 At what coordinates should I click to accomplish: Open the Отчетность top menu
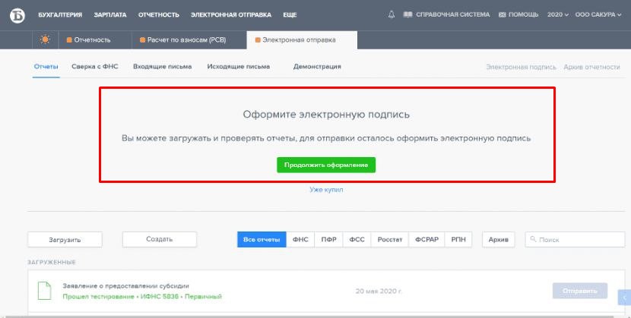pyautogui.click(x=159, y=15)
